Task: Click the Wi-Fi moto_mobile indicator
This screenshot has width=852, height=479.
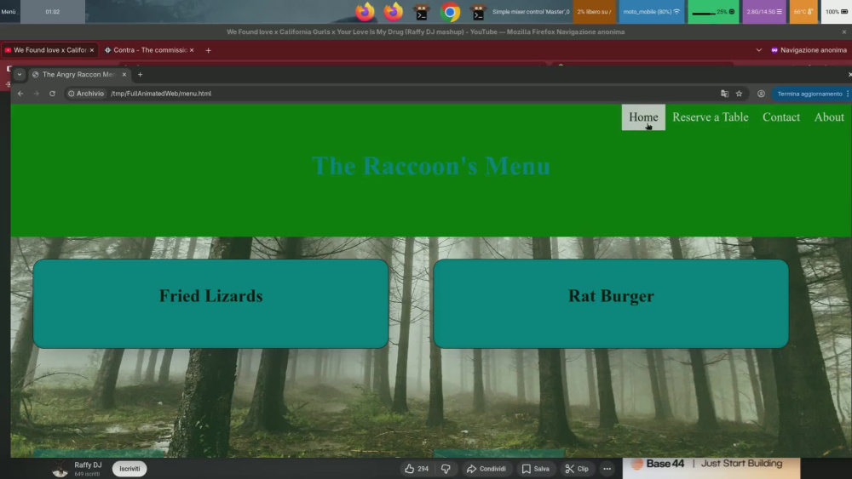Action: point(652,11)
